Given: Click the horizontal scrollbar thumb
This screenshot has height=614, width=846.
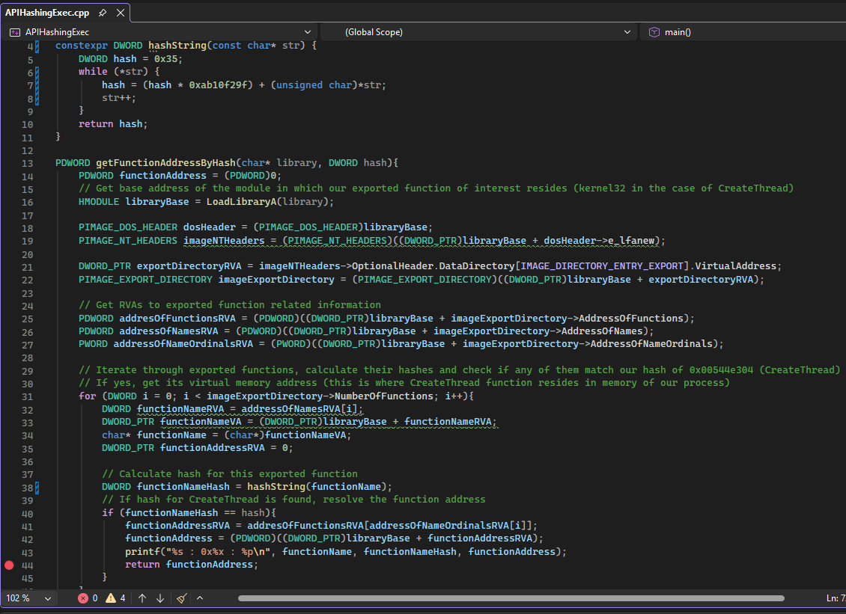Looking at the screenshot, I should coord(511,598).
